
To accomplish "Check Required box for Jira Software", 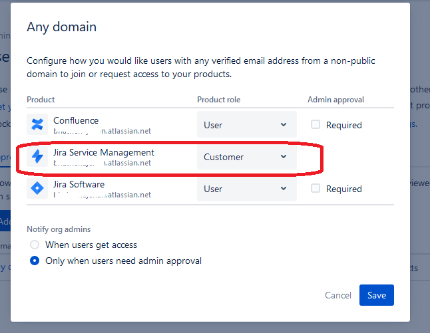I will pos(316,189).
